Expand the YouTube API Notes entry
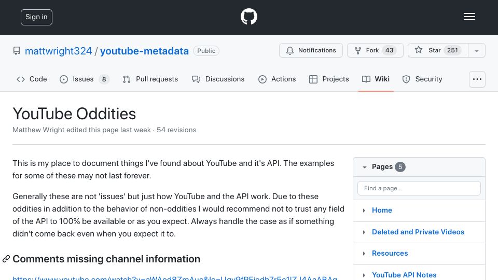 364,275
